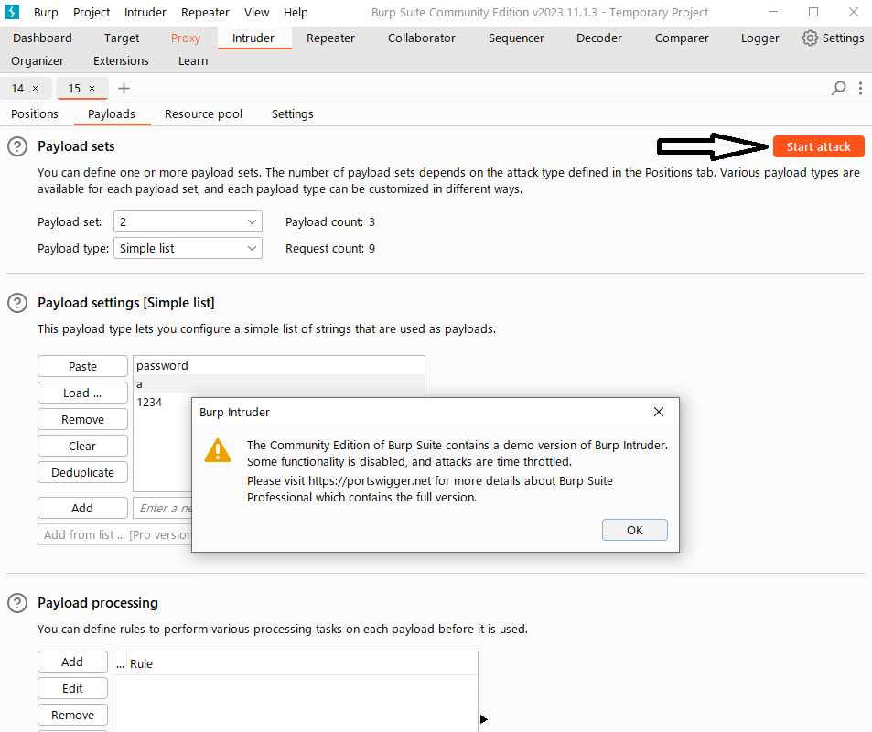The height and width of the screenshot is (732, 872).
Task: Open the Burp menu
Action: (x=46, y=12)
